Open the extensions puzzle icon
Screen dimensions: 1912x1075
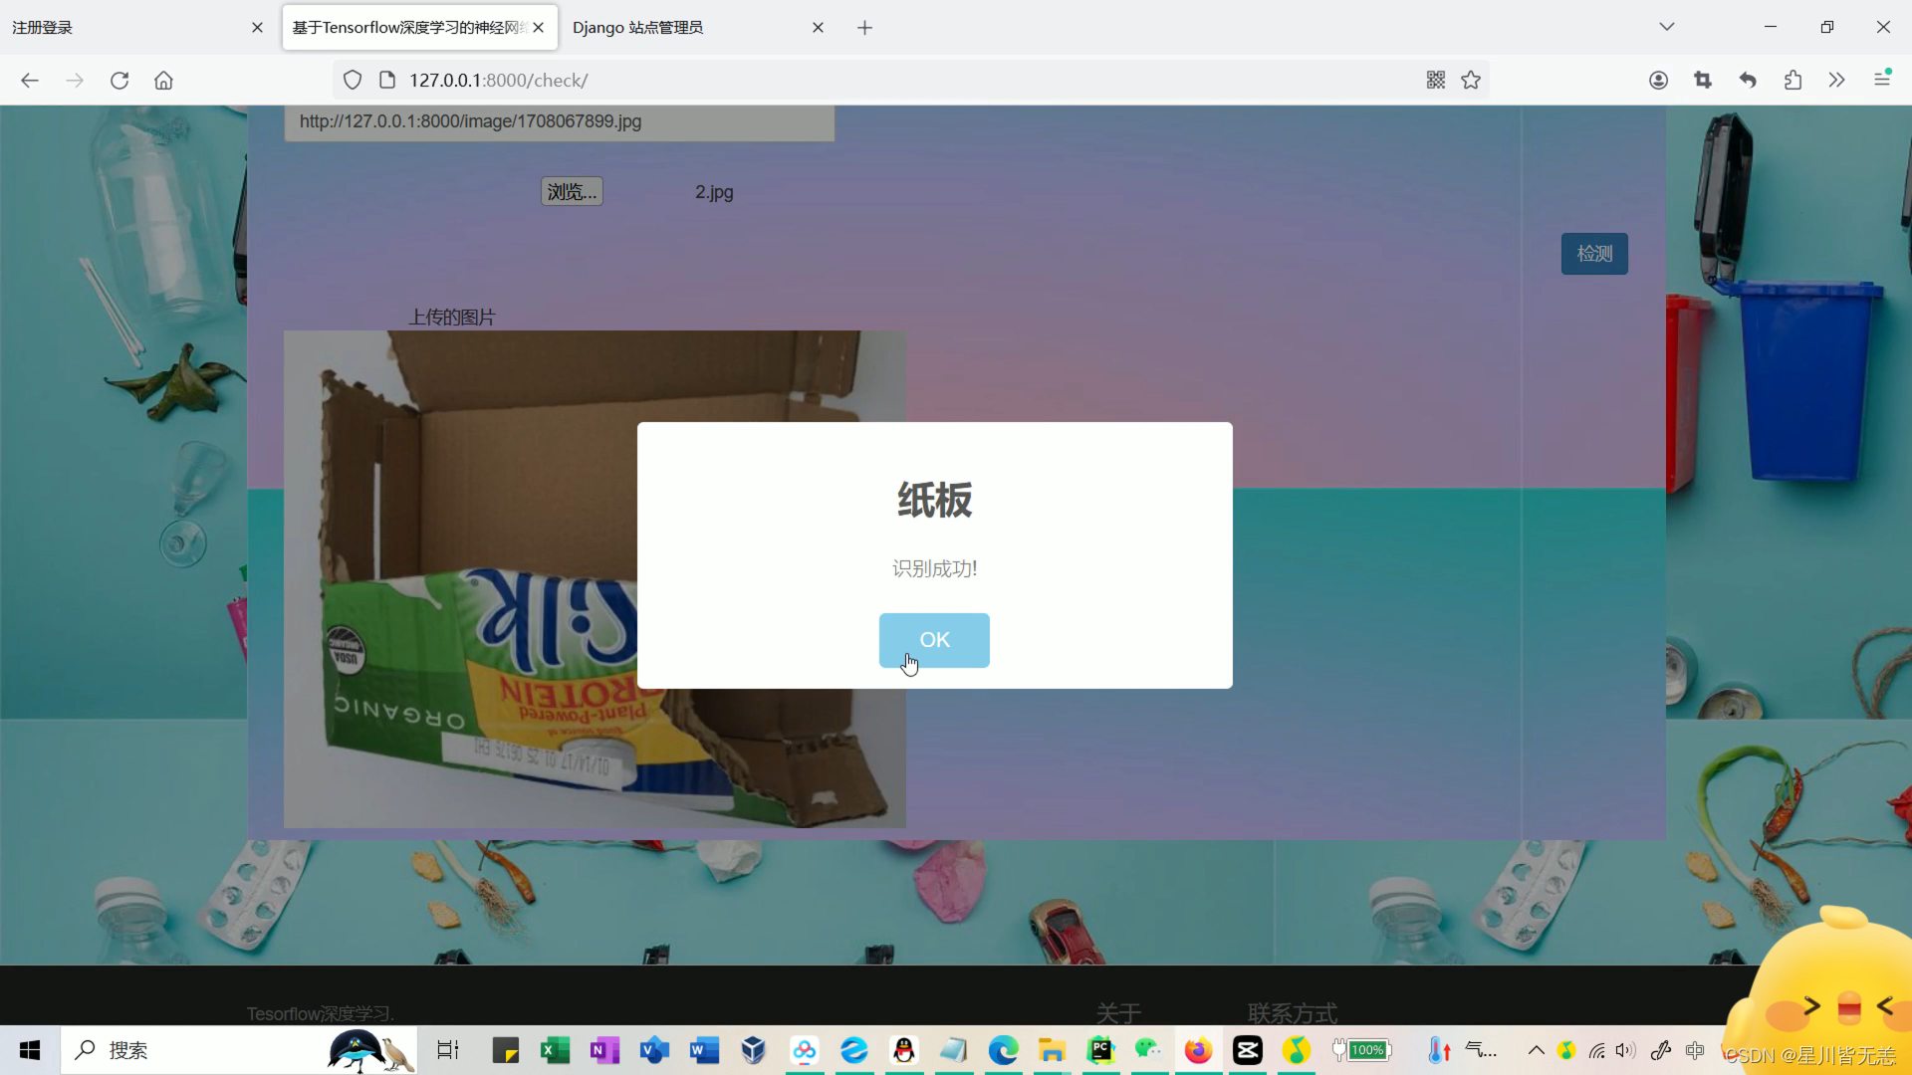(x=1792, y=81)
